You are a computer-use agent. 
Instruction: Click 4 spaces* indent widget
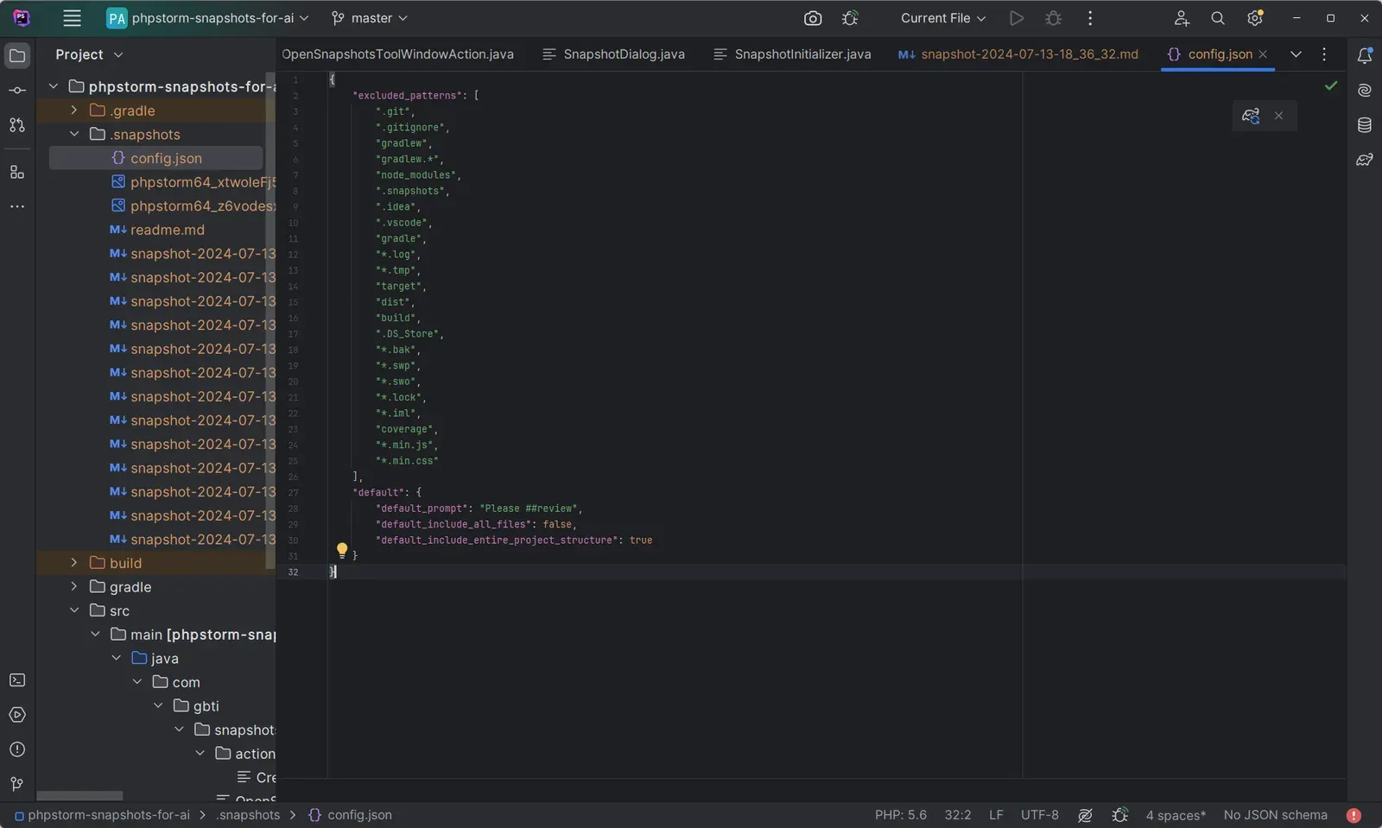coord(1176,815)
